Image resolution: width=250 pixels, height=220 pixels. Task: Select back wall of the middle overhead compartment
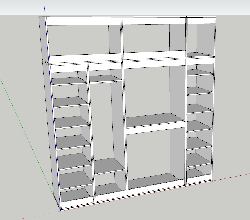(146, 38)
